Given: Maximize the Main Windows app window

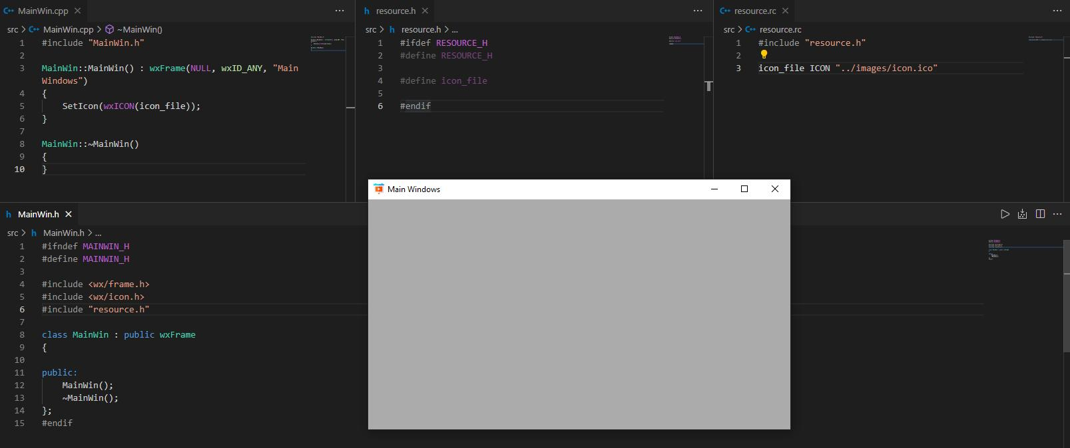Looking at the screenshot, I should click(x=744, y=189).
